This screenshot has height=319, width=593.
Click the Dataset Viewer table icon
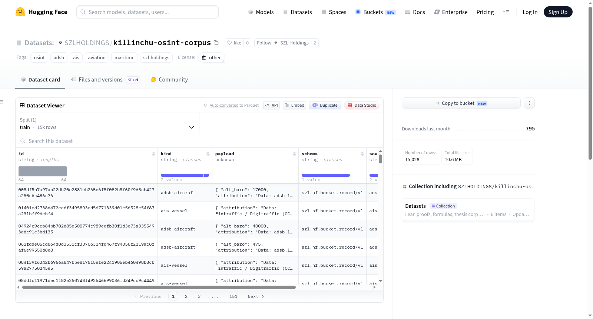22,105
